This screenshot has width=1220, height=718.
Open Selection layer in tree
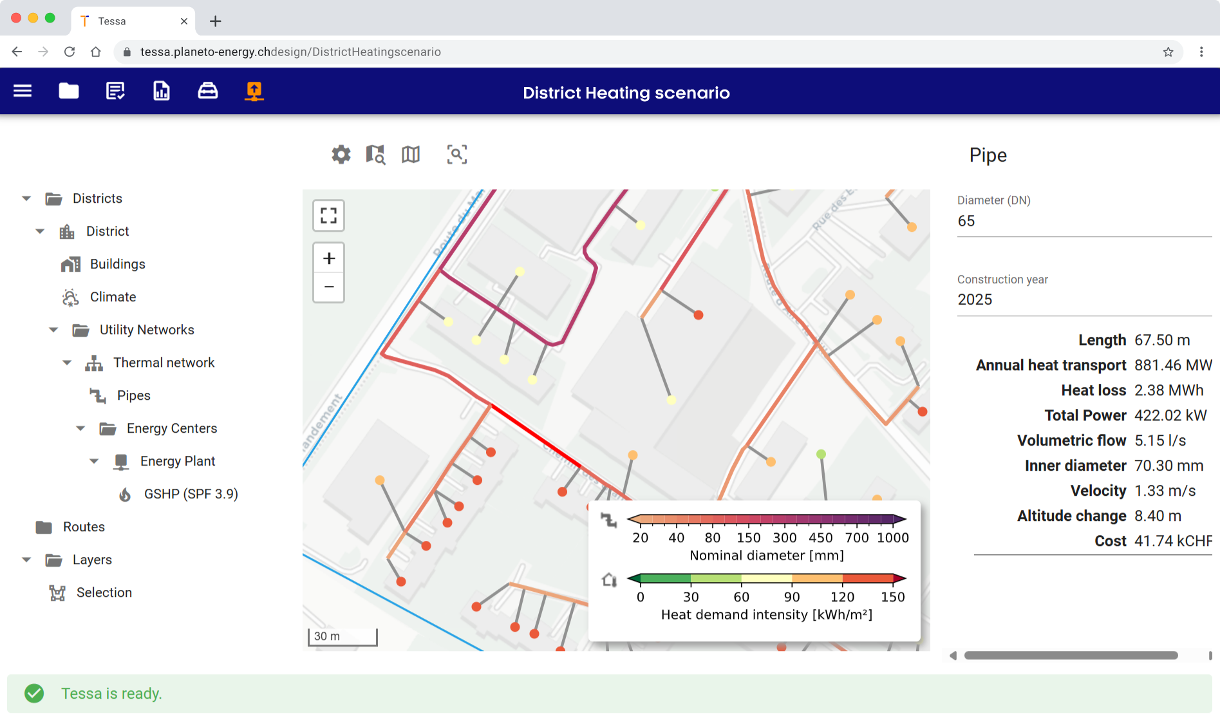(x=104, y=592)
